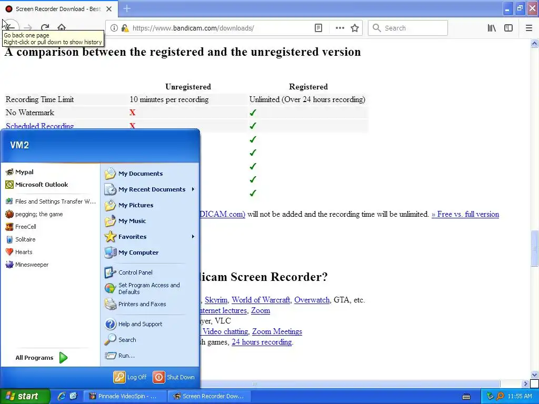
Task: Launch Mypal from the Start menu
Action: tap(50, 172)
